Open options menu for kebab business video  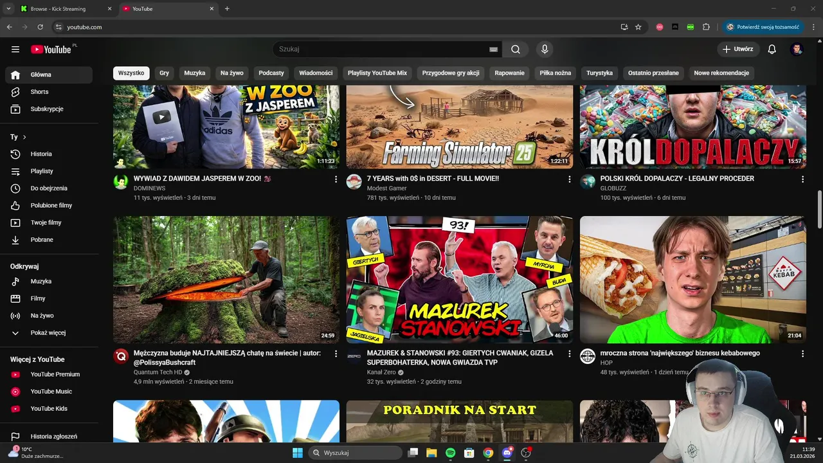click(802, 354)
